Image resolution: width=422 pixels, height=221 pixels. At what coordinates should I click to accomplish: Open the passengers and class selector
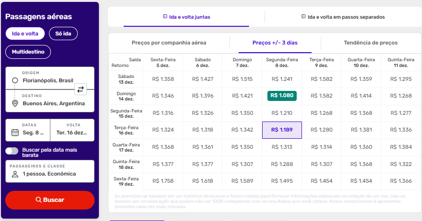(x=49, y=171)
